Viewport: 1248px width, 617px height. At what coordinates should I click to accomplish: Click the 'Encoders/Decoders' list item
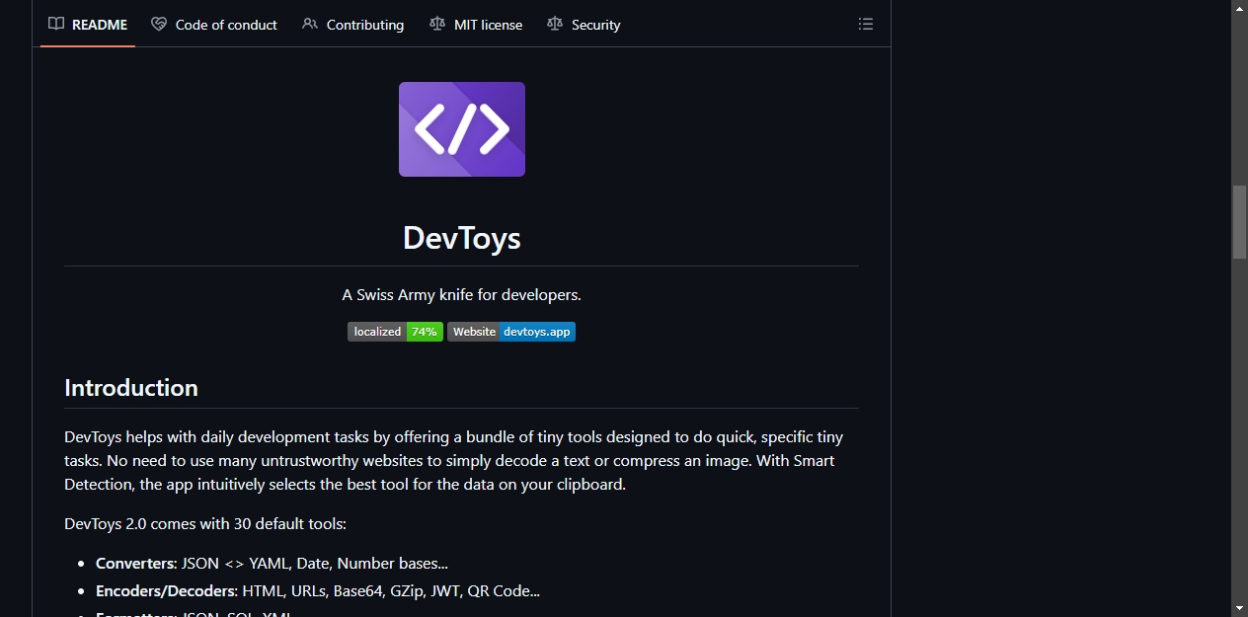pos(318,591)
